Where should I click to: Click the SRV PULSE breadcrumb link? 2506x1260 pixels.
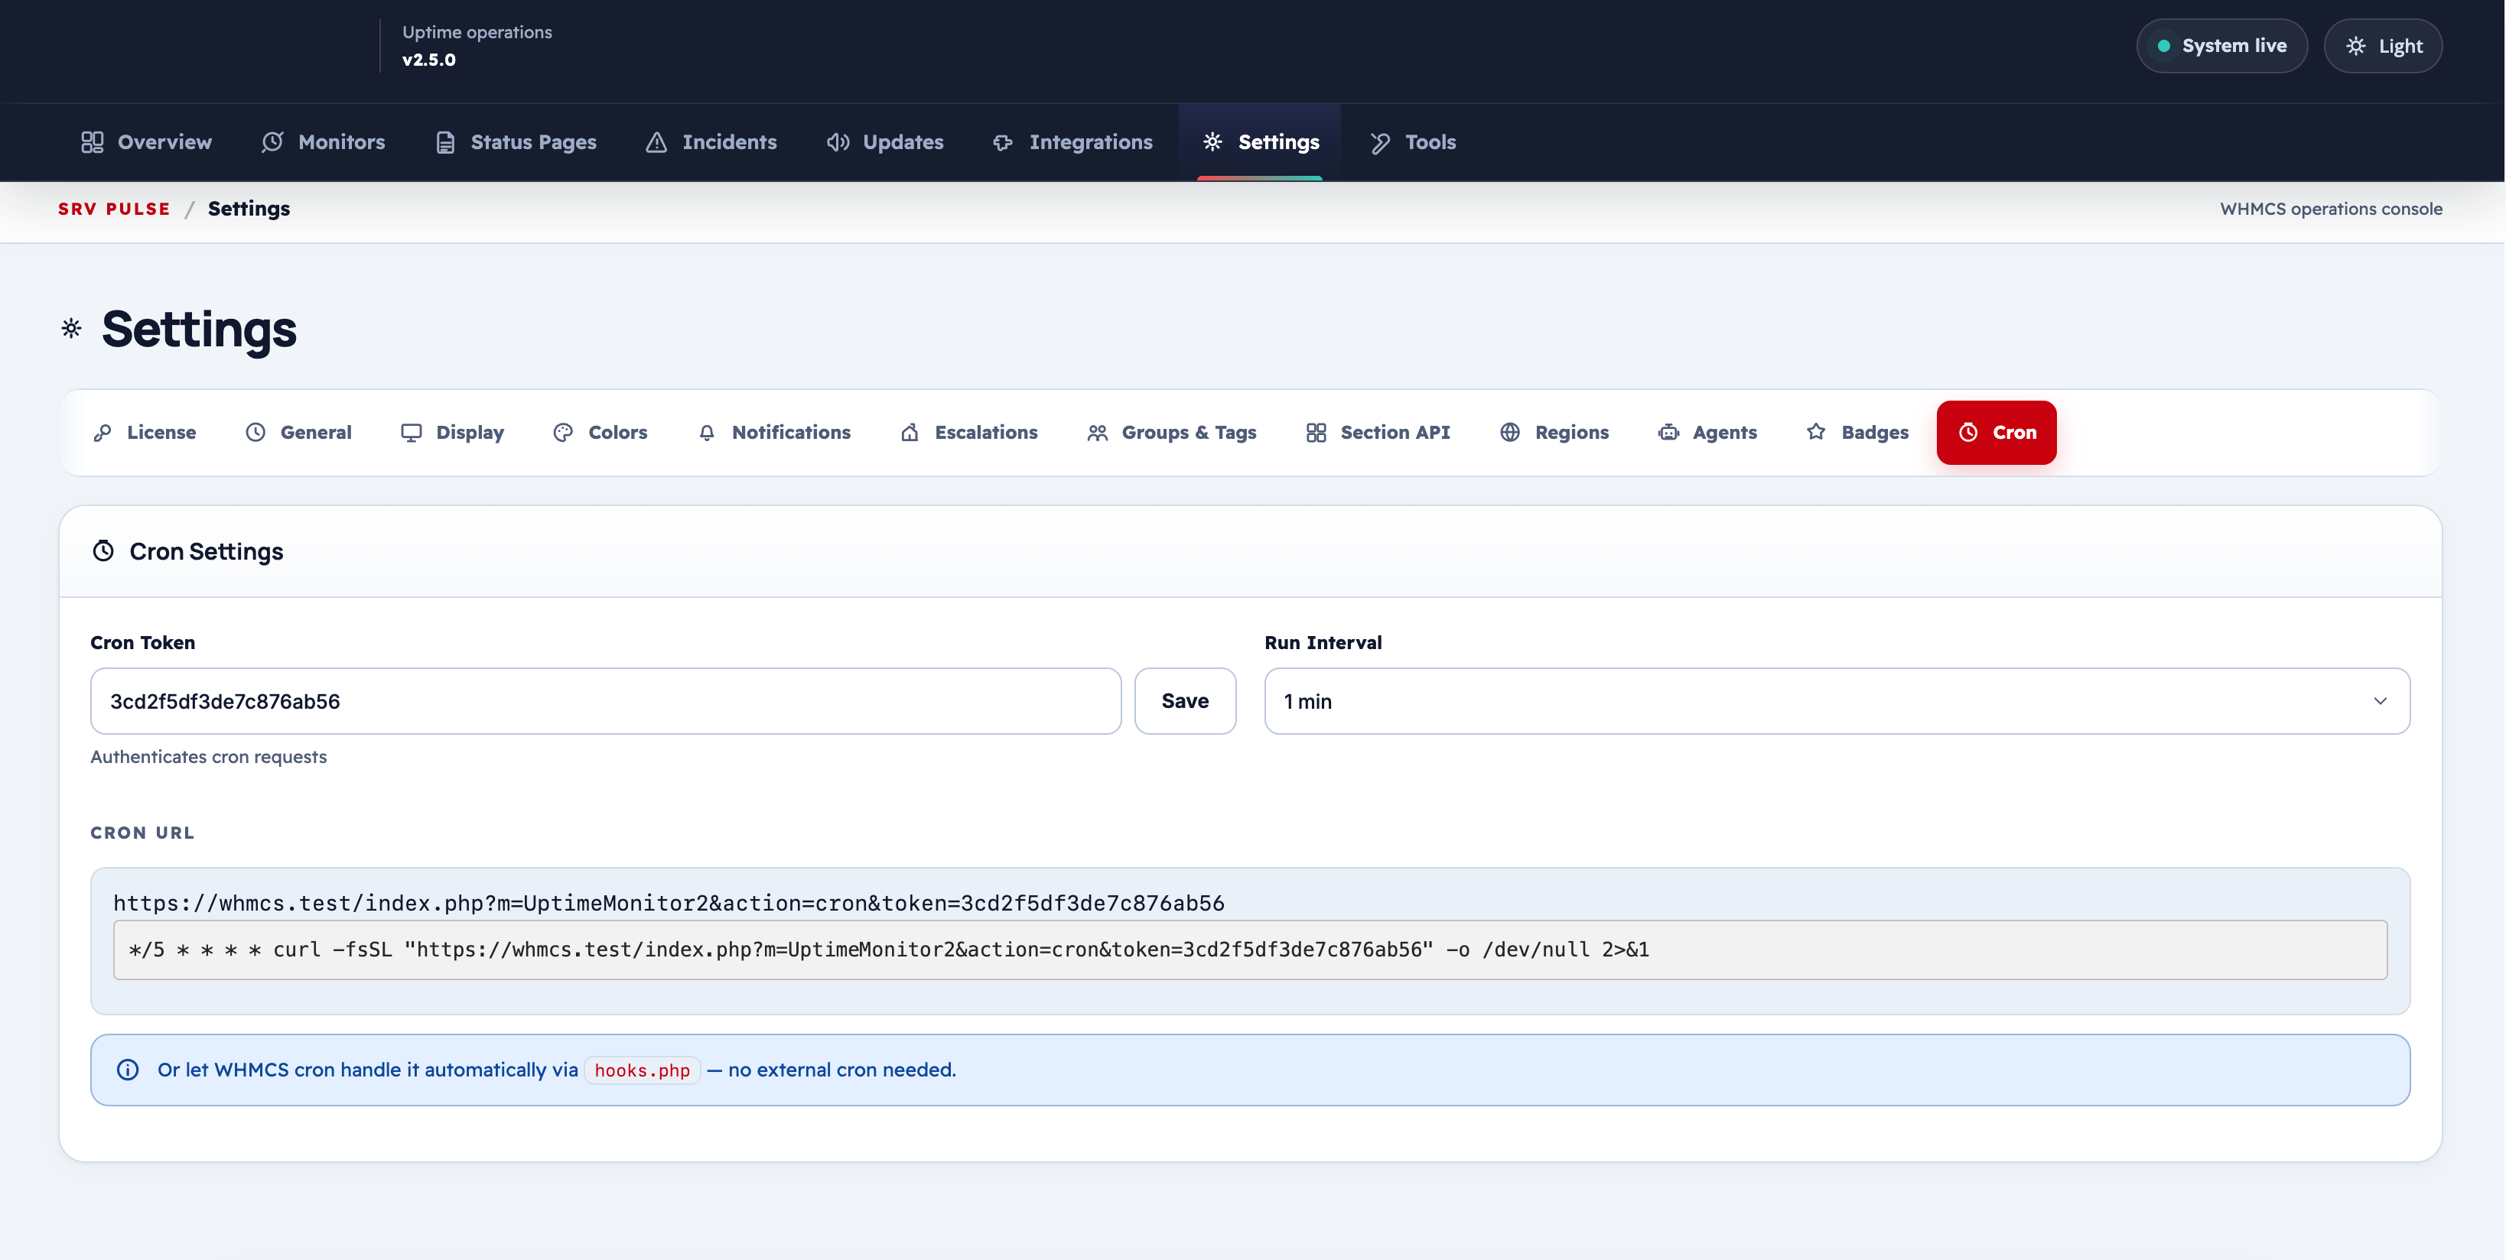pyautogui.click(x=114, y=209)
